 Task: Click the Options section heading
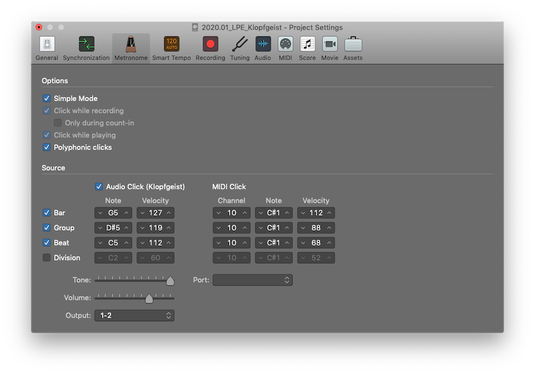pos(55,80)
